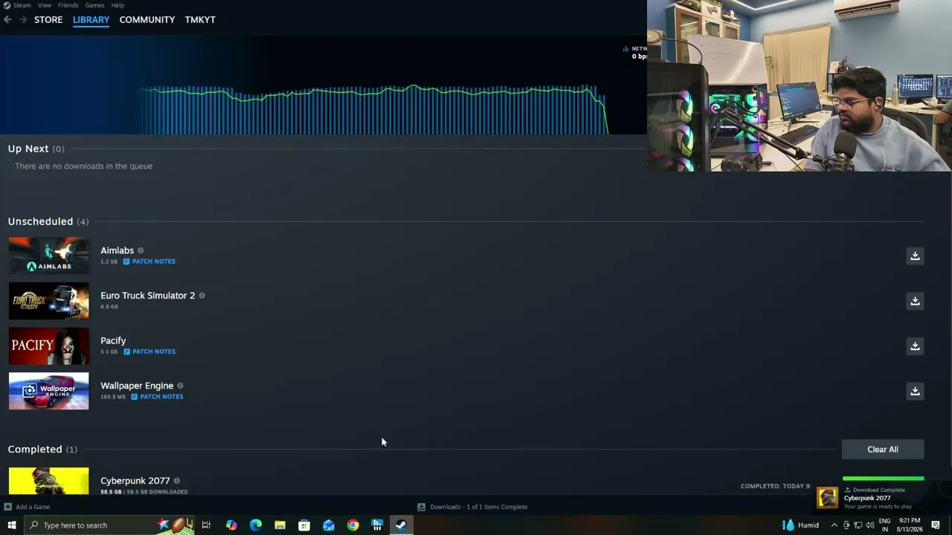Open the Windows Start menu
Image resolution: width=952 pixels, height=535 pixels.
11,525
